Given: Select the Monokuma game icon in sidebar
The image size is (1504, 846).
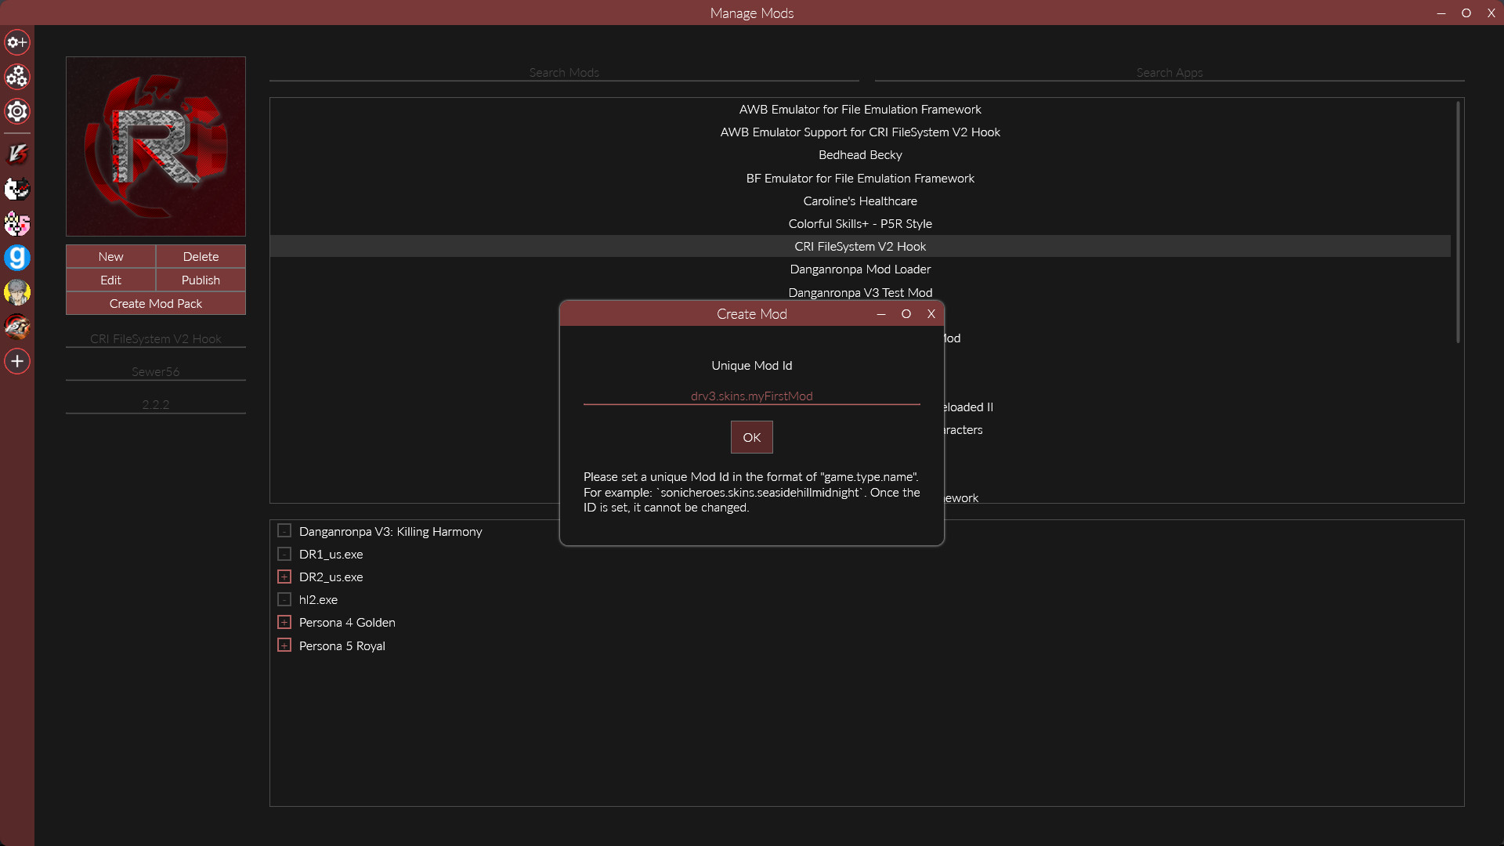Looking at the screenshot, I should point(16,189).
